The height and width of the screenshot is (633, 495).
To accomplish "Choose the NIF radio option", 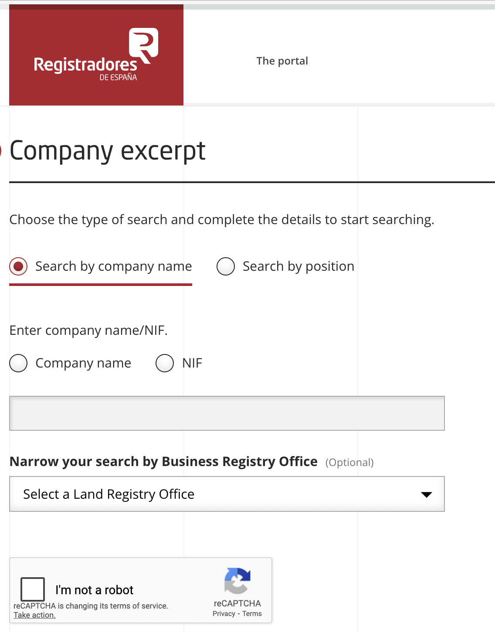I will [x=165, y=363].
